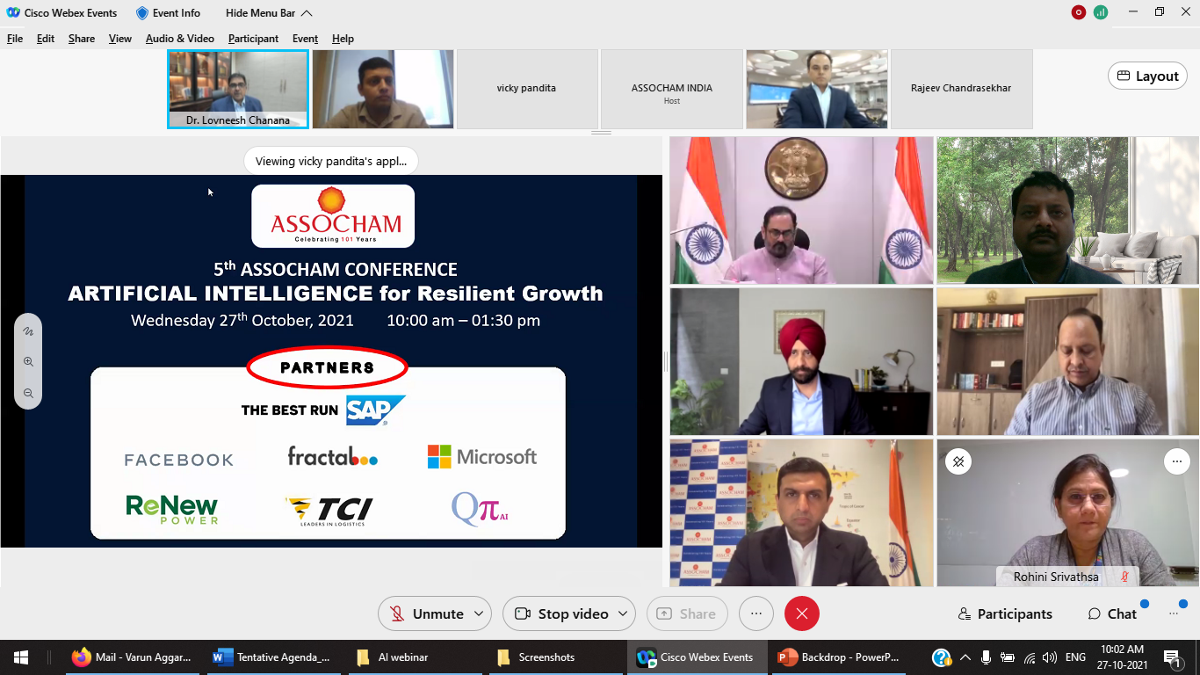Open the Chat panel

tap(1112, 613)
